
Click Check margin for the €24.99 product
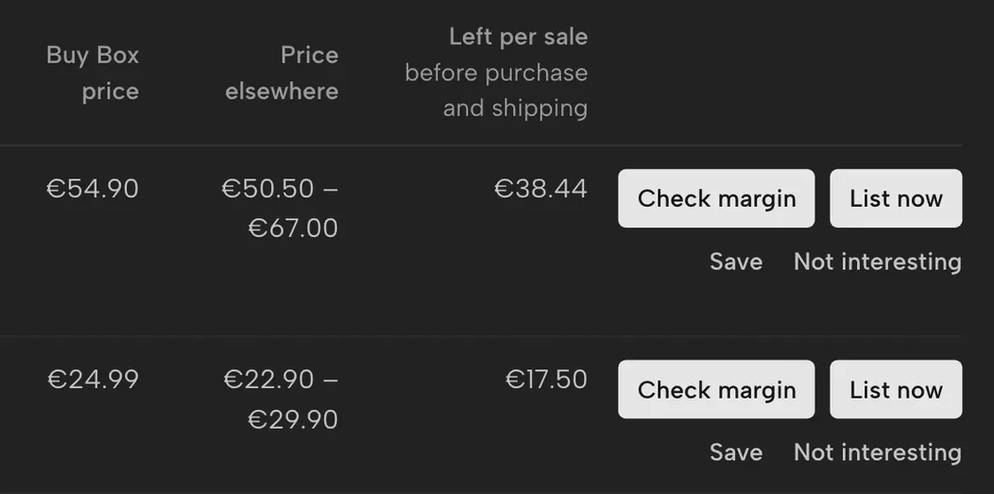tap(716, 389)
